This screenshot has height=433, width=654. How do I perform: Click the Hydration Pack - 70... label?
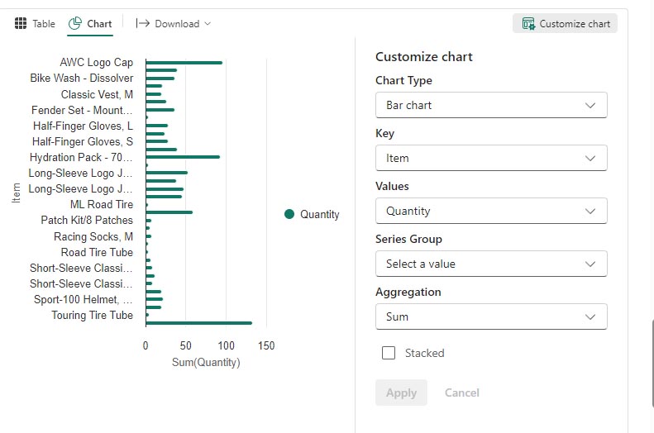pos(81,158)
